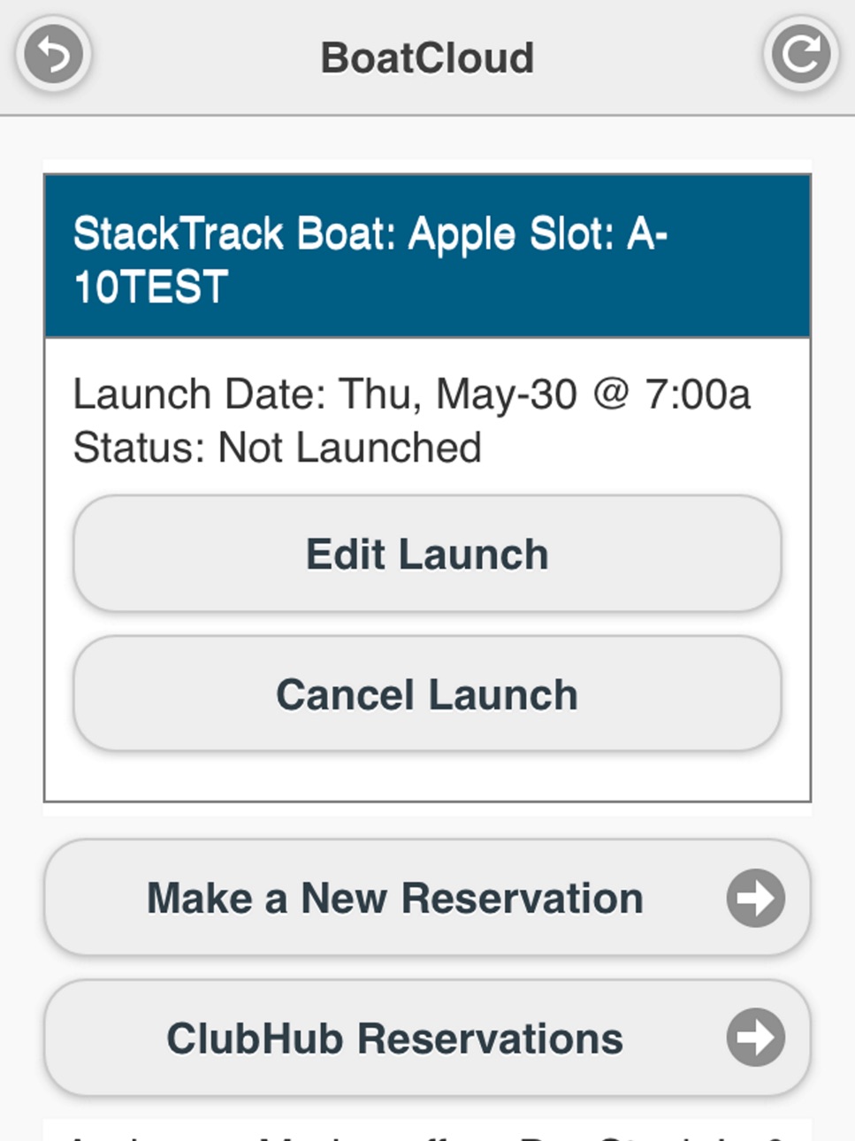Tap the back arrow icon
The image size is (855, 1141).
(53, 56)
